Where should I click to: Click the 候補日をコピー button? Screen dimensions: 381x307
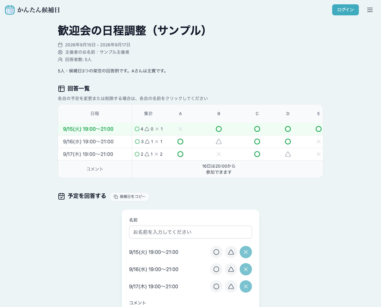click(129, 197)
